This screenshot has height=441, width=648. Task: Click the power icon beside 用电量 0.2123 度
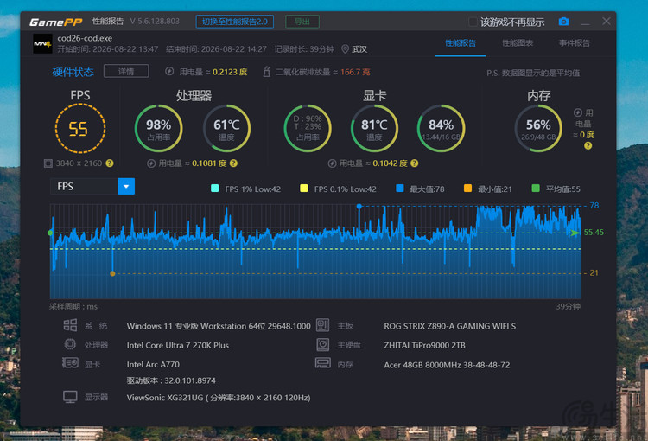[x=169, y=71]
